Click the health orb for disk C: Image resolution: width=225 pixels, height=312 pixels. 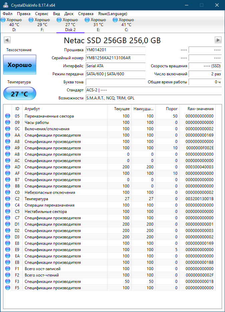point(115,20)
